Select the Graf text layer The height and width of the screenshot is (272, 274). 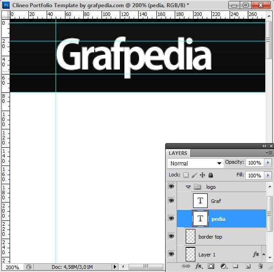click(x=221, y=201)
